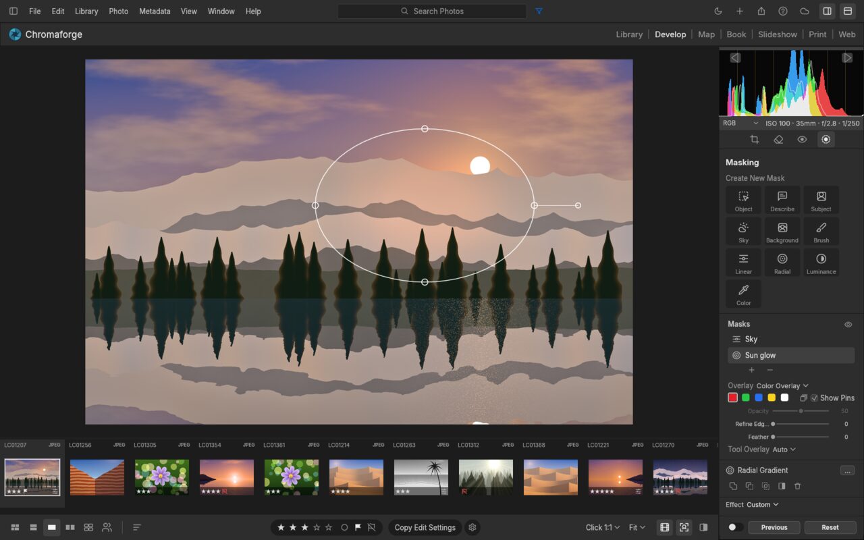The height and width of the screenshot is (540, 864).
Task: Select the Brush mask tool
Action: 821,232
